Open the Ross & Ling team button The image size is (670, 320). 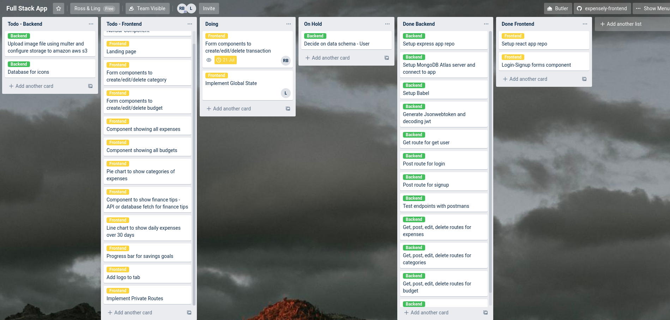(x=95, y=8)
